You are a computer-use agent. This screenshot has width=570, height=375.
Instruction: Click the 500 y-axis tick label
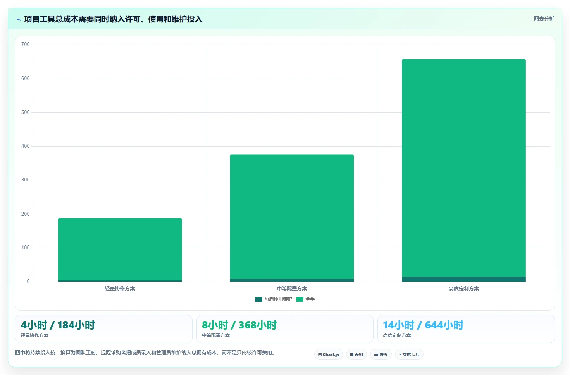click(26, 112)
